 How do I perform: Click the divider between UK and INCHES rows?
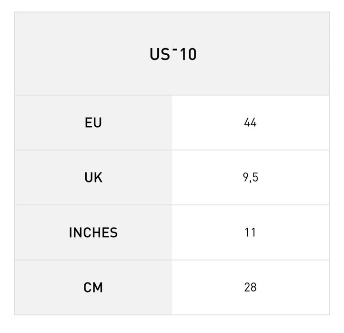pyautogui.click(x=172, y=205)
